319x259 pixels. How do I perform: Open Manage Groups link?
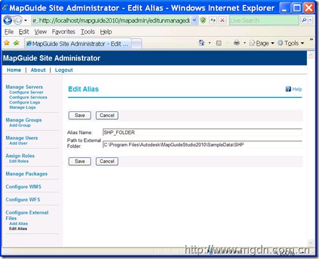(x=24, y=120)
